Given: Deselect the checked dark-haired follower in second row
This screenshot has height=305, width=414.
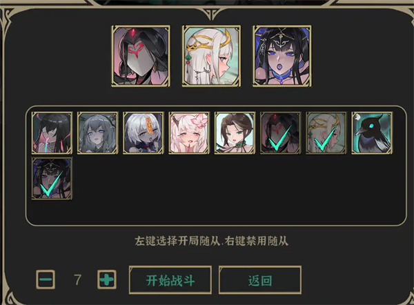Looking at the screenshot, I should point(52,179).
